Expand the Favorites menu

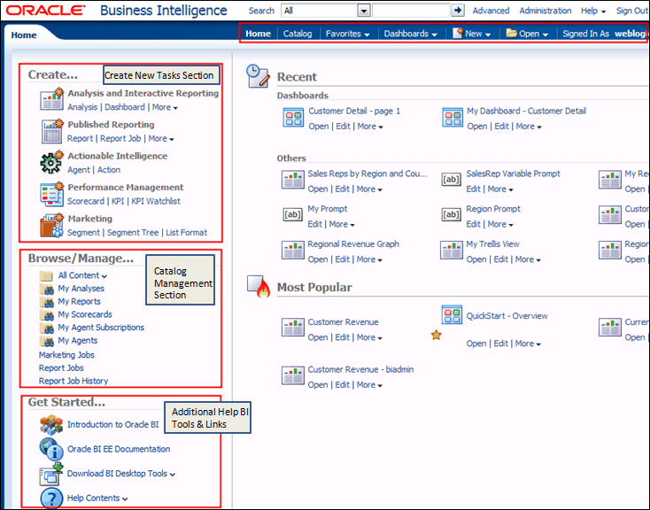[x=347, y=34]
